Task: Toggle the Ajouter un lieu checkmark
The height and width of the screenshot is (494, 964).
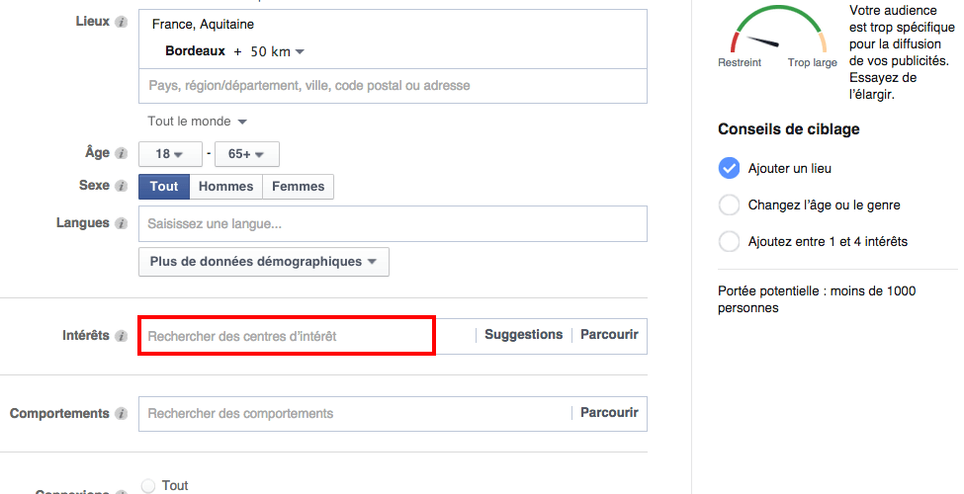Action: pos(729,168)
